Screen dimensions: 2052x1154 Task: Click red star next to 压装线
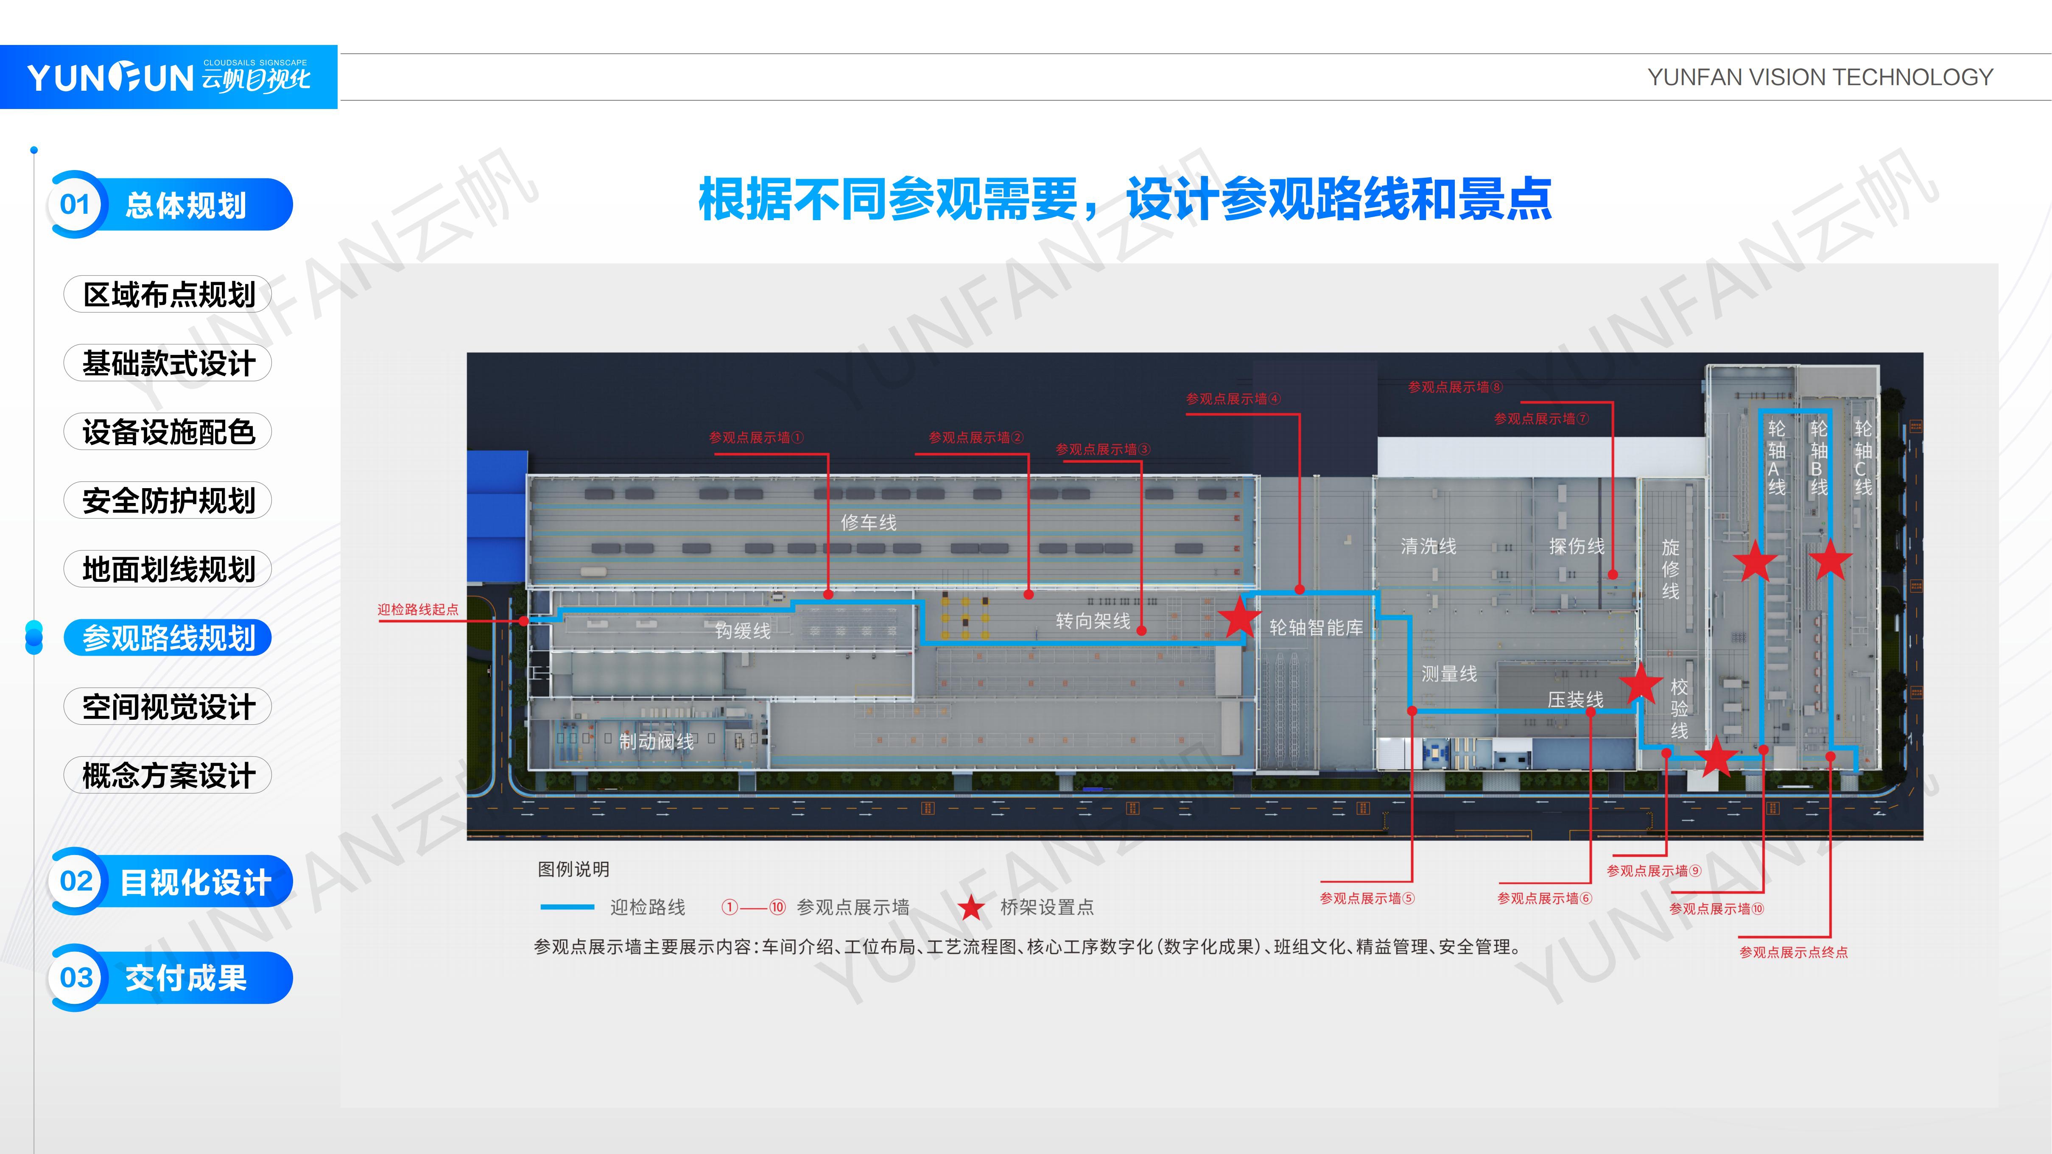(1641, 683)
